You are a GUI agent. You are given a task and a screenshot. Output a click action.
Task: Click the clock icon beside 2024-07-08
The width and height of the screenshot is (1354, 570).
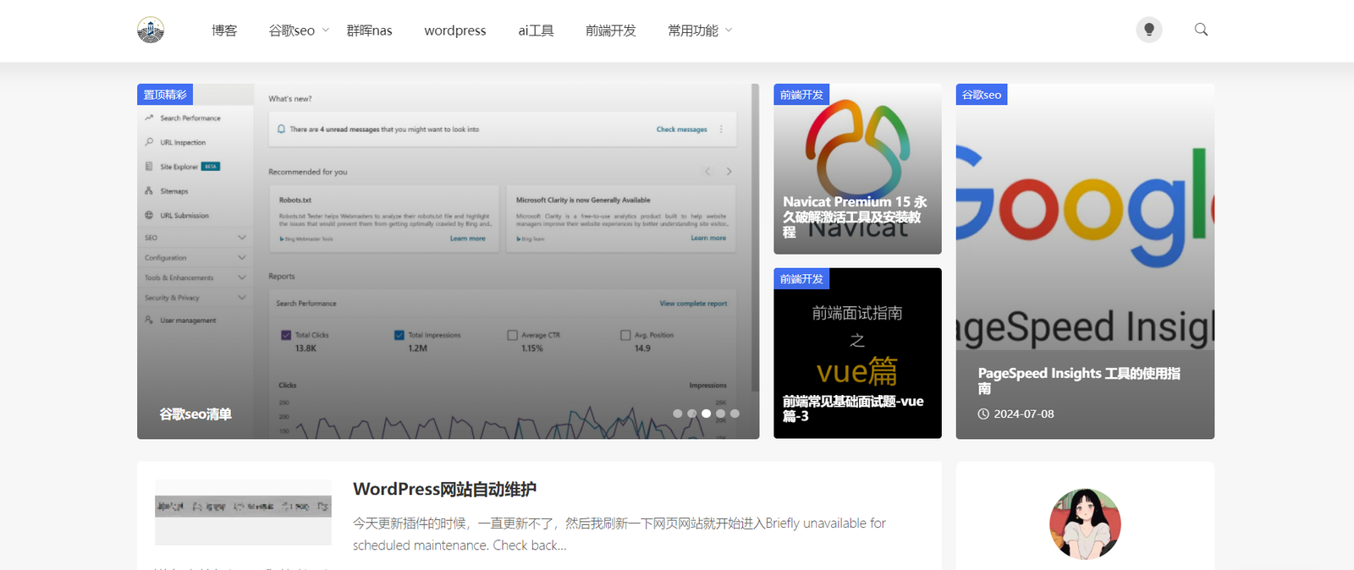pos(983,414)
